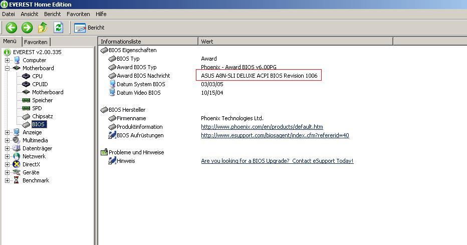Open the Bericht menu in menu bar
Image resolution: width=467 pixels, height=245 pixels.
(53, 14)
